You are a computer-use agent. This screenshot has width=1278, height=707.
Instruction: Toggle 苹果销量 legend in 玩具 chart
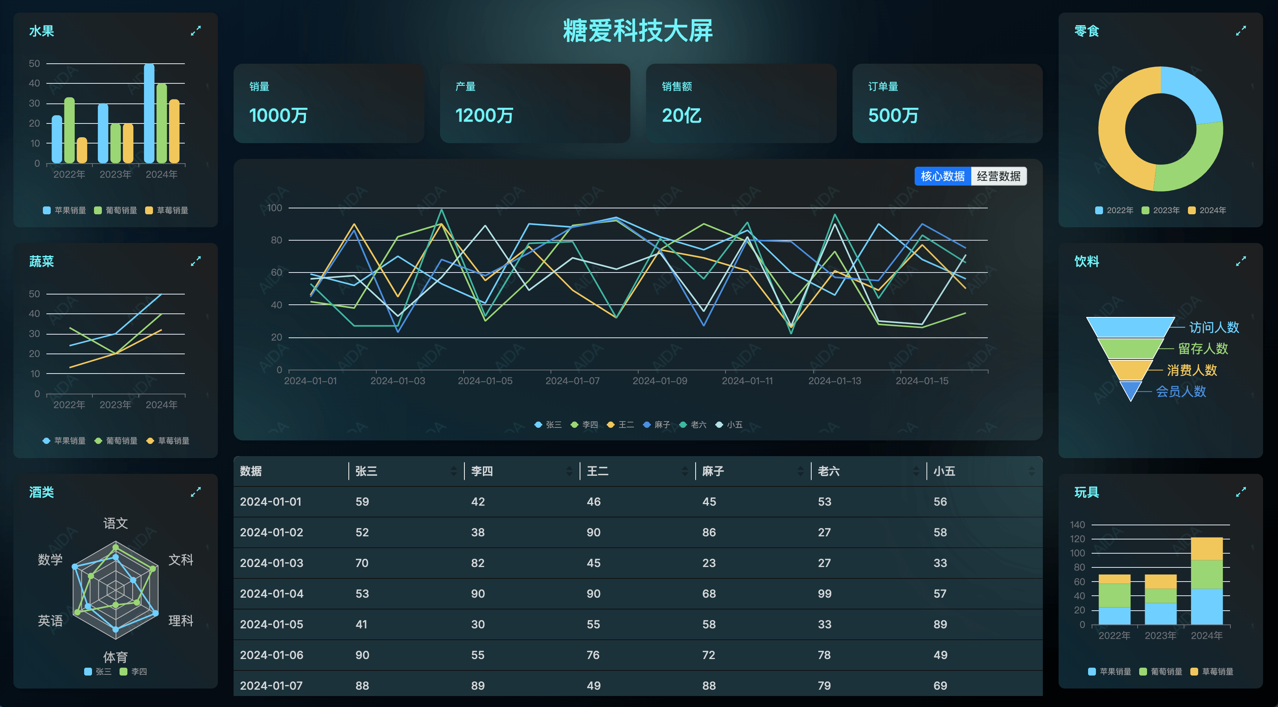[x=1110, y=671]
